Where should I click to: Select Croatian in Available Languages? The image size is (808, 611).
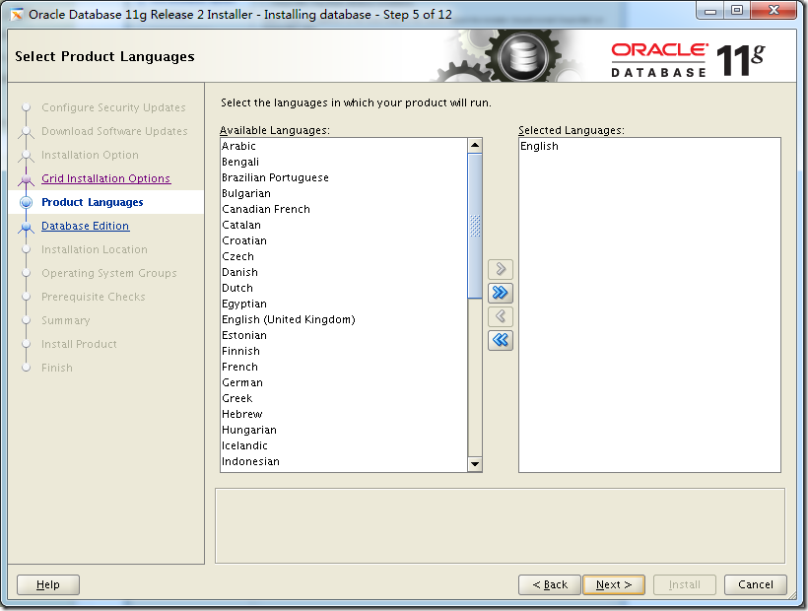(x=343, y=240)
